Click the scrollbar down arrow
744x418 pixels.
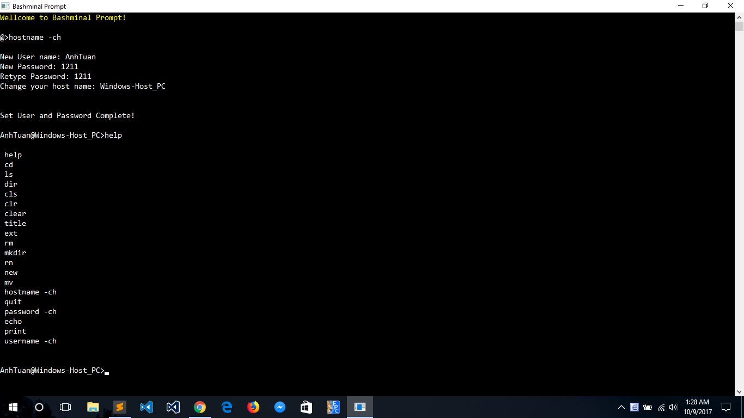(x=739, y=391)
